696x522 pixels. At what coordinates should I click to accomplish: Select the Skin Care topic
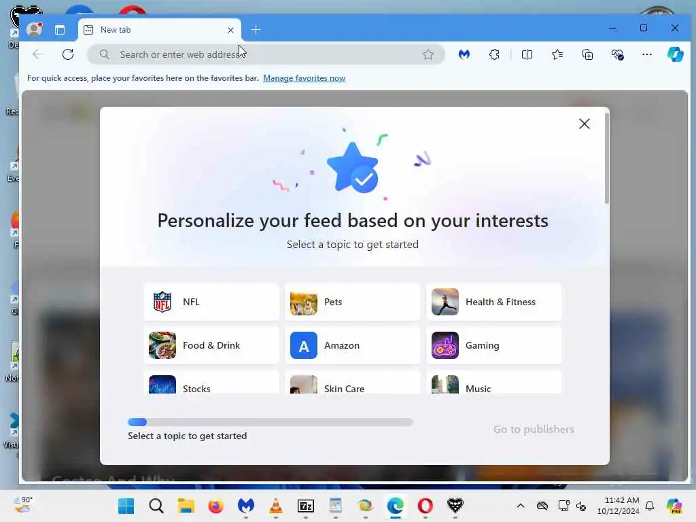pos(353,383)
